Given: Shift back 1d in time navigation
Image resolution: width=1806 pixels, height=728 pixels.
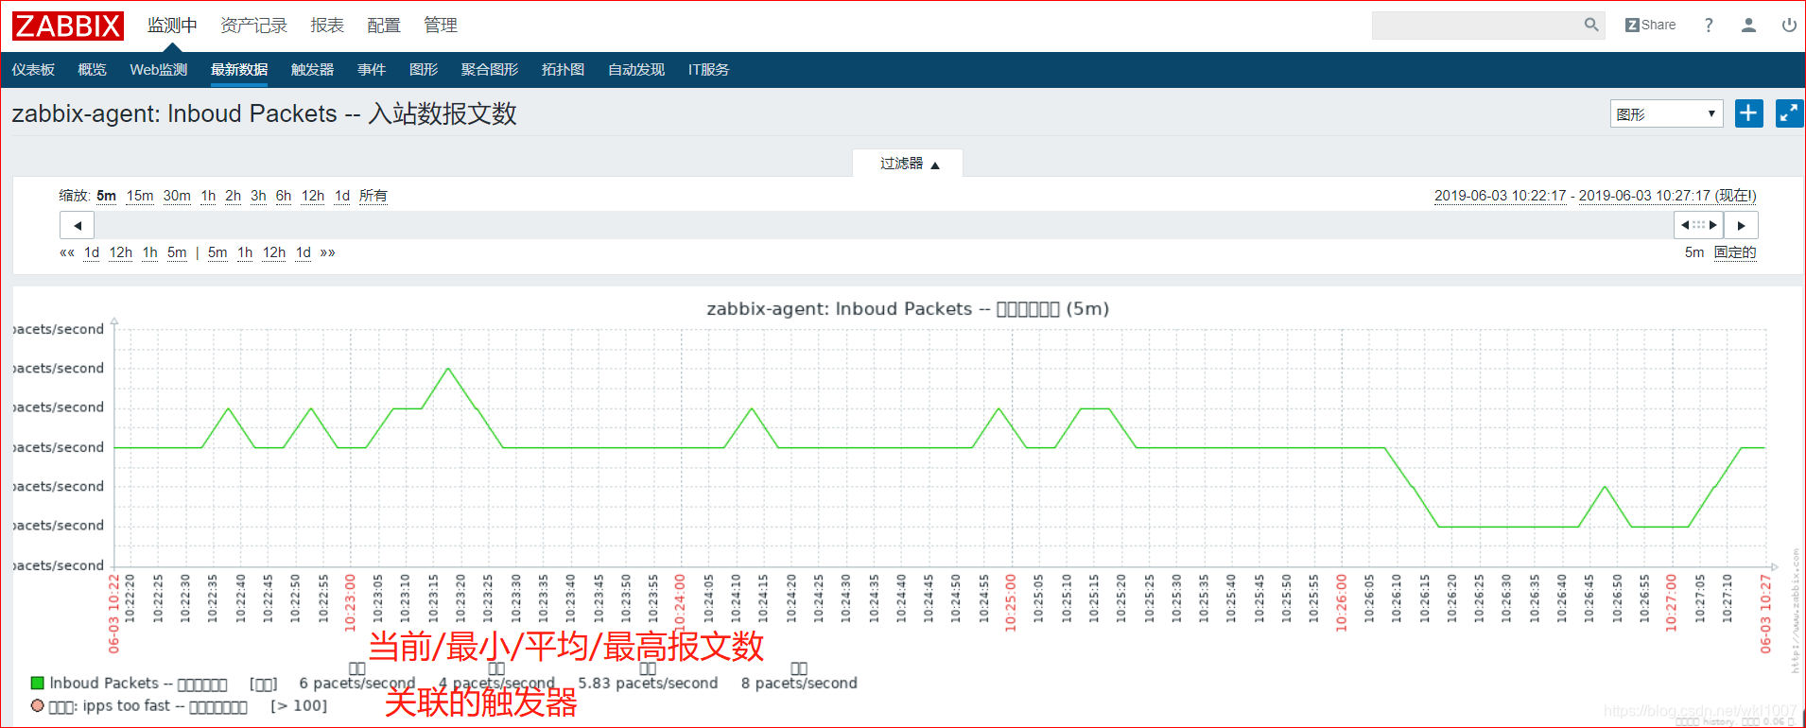Looking at the screenshot, I should [92, 252].
